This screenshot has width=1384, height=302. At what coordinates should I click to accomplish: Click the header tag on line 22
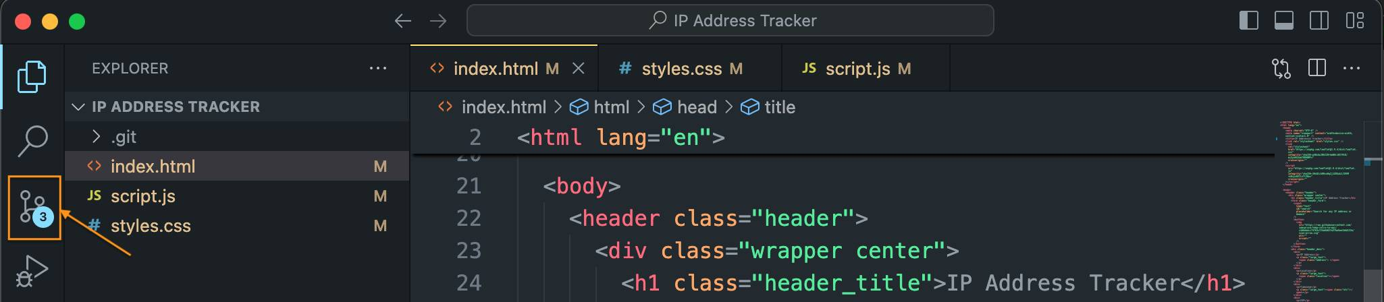[718, 218]
